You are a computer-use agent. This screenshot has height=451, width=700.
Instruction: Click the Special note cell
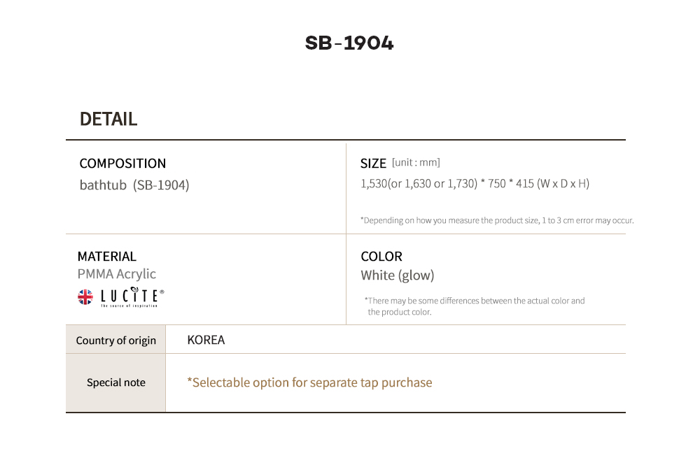(x=116, y=382)
